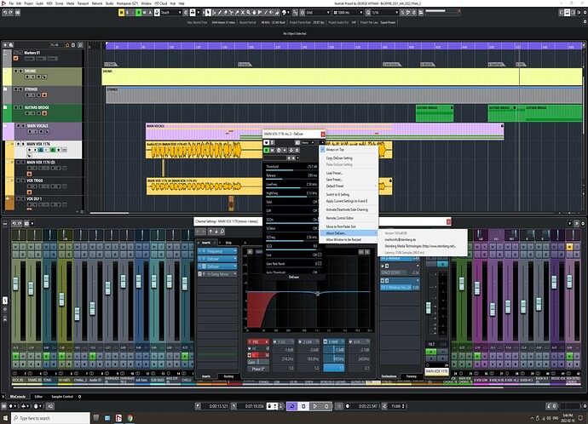Viewport: 588px width, 424px height.
Task: Toggle the EQ band 4 HI button
Action: [x=351, y=341]
